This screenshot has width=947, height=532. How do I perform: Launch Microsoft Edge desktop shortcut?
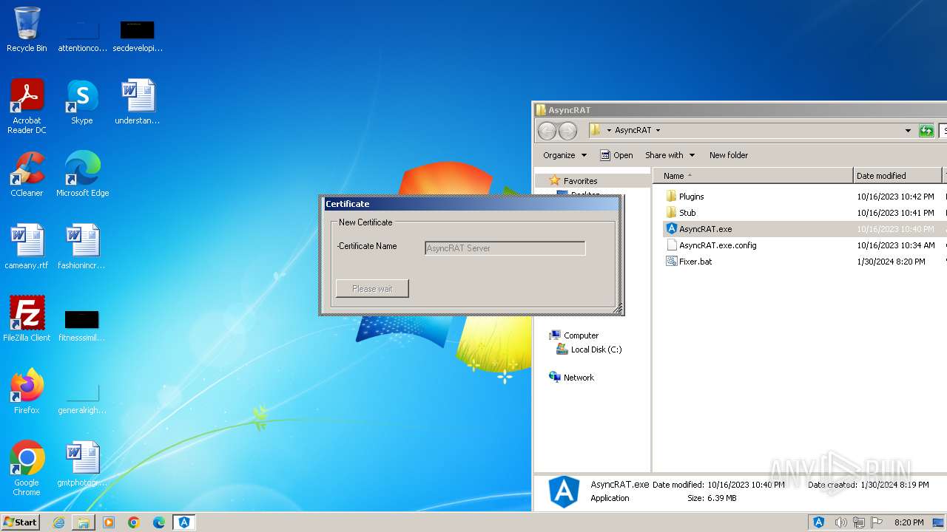click(82, 174)
